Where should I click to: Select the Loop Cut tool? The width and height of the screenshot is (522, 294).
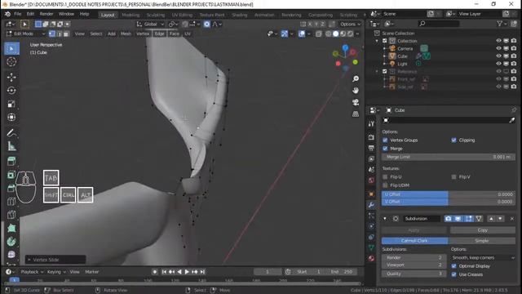(11, 202)
